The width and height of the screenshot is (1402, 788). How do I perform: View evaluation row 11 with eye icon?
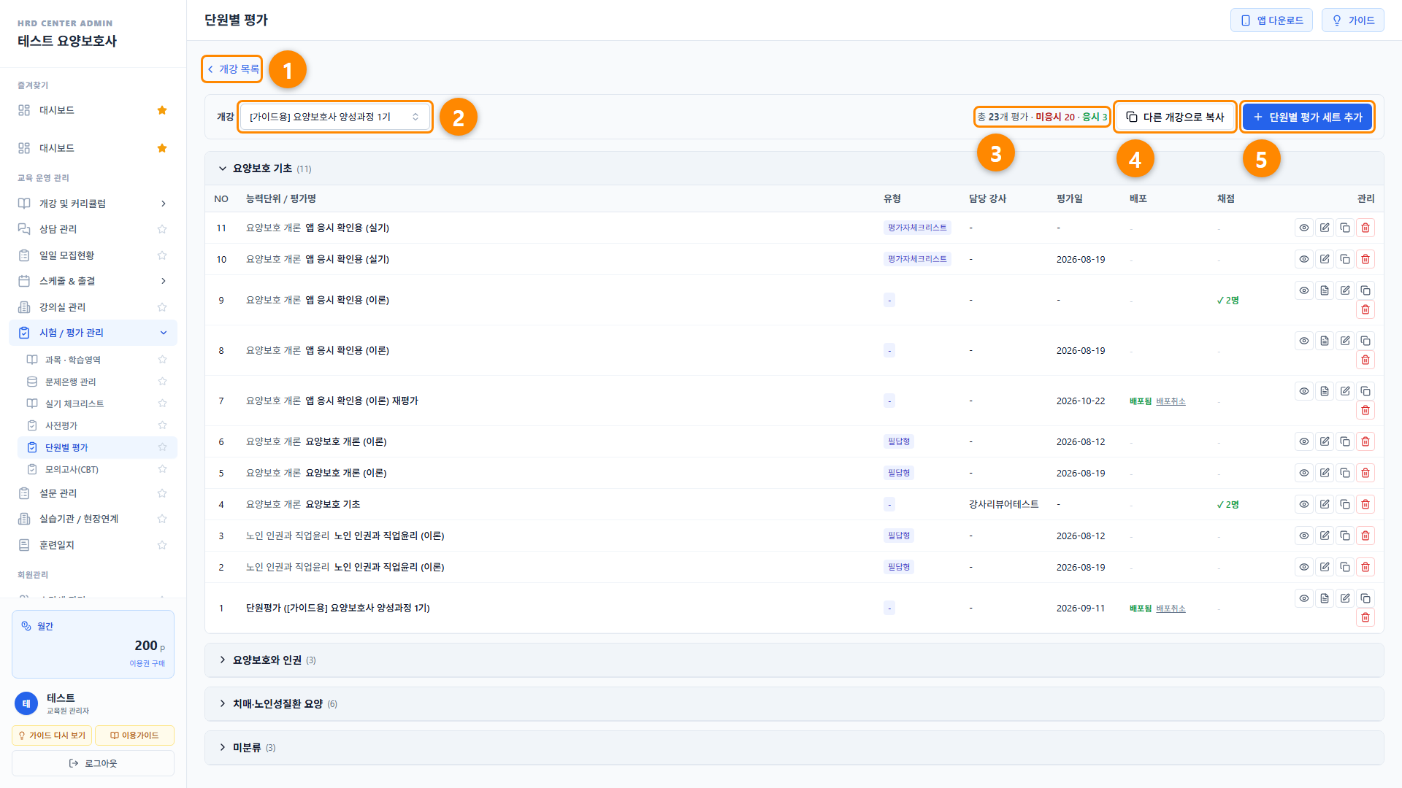coord(1303,228)
